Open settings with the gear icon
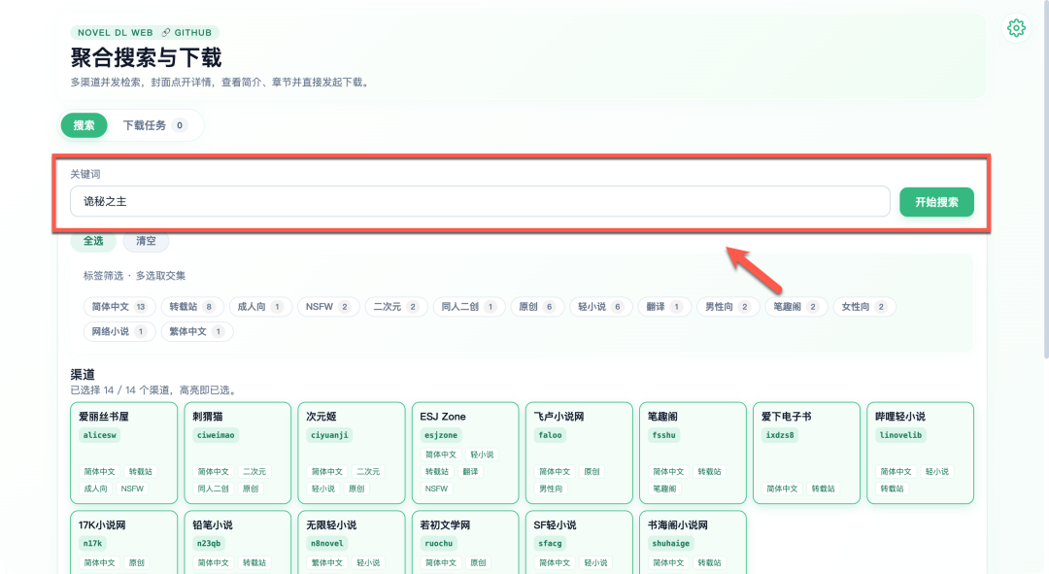This screenshot has width=1049, height=574. tap(1016, 28)
